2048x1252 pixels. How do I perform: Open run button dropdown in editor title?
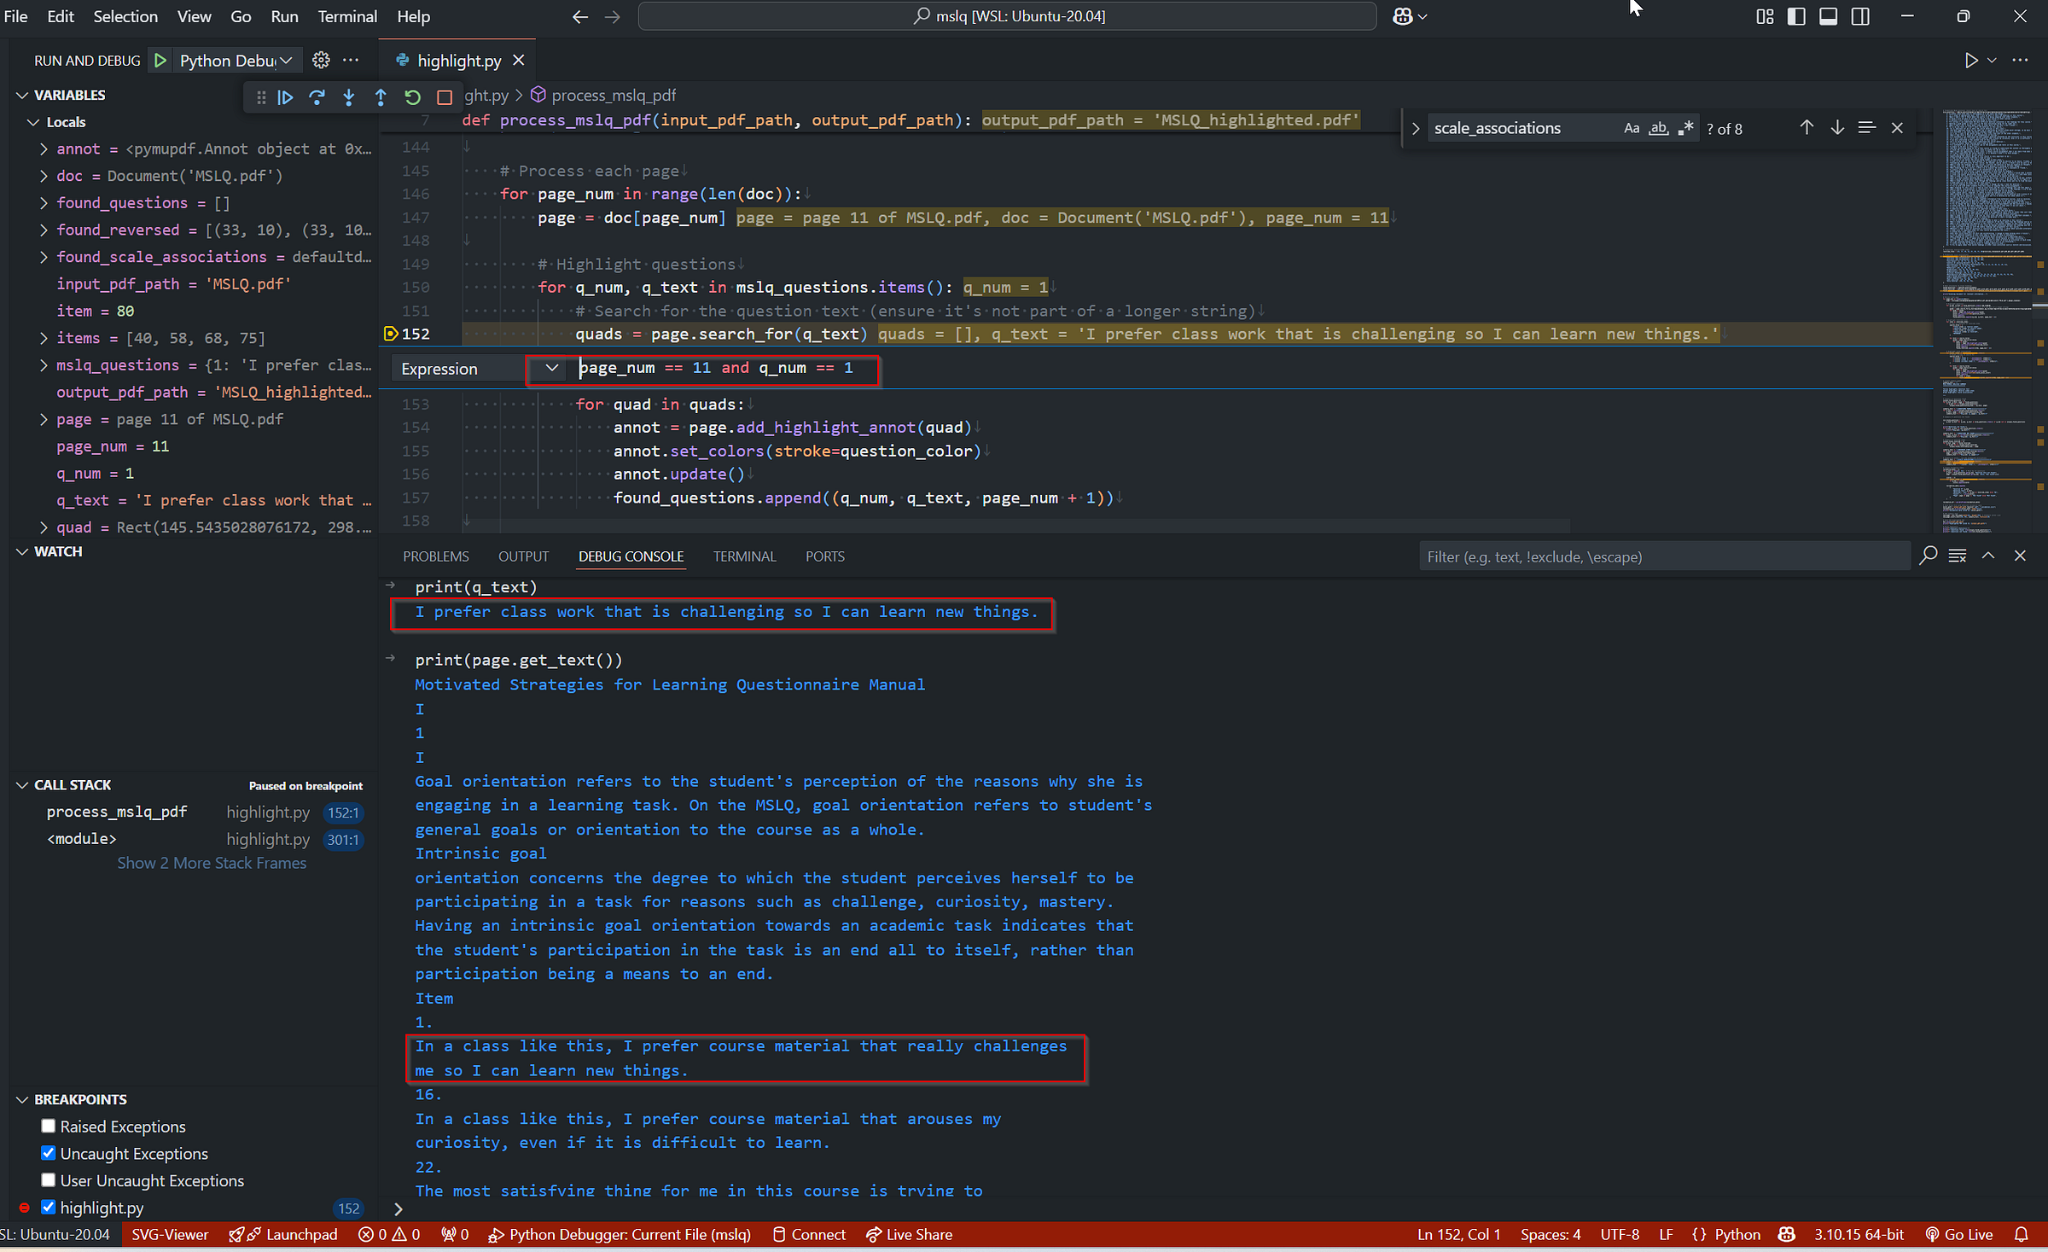1992,61
